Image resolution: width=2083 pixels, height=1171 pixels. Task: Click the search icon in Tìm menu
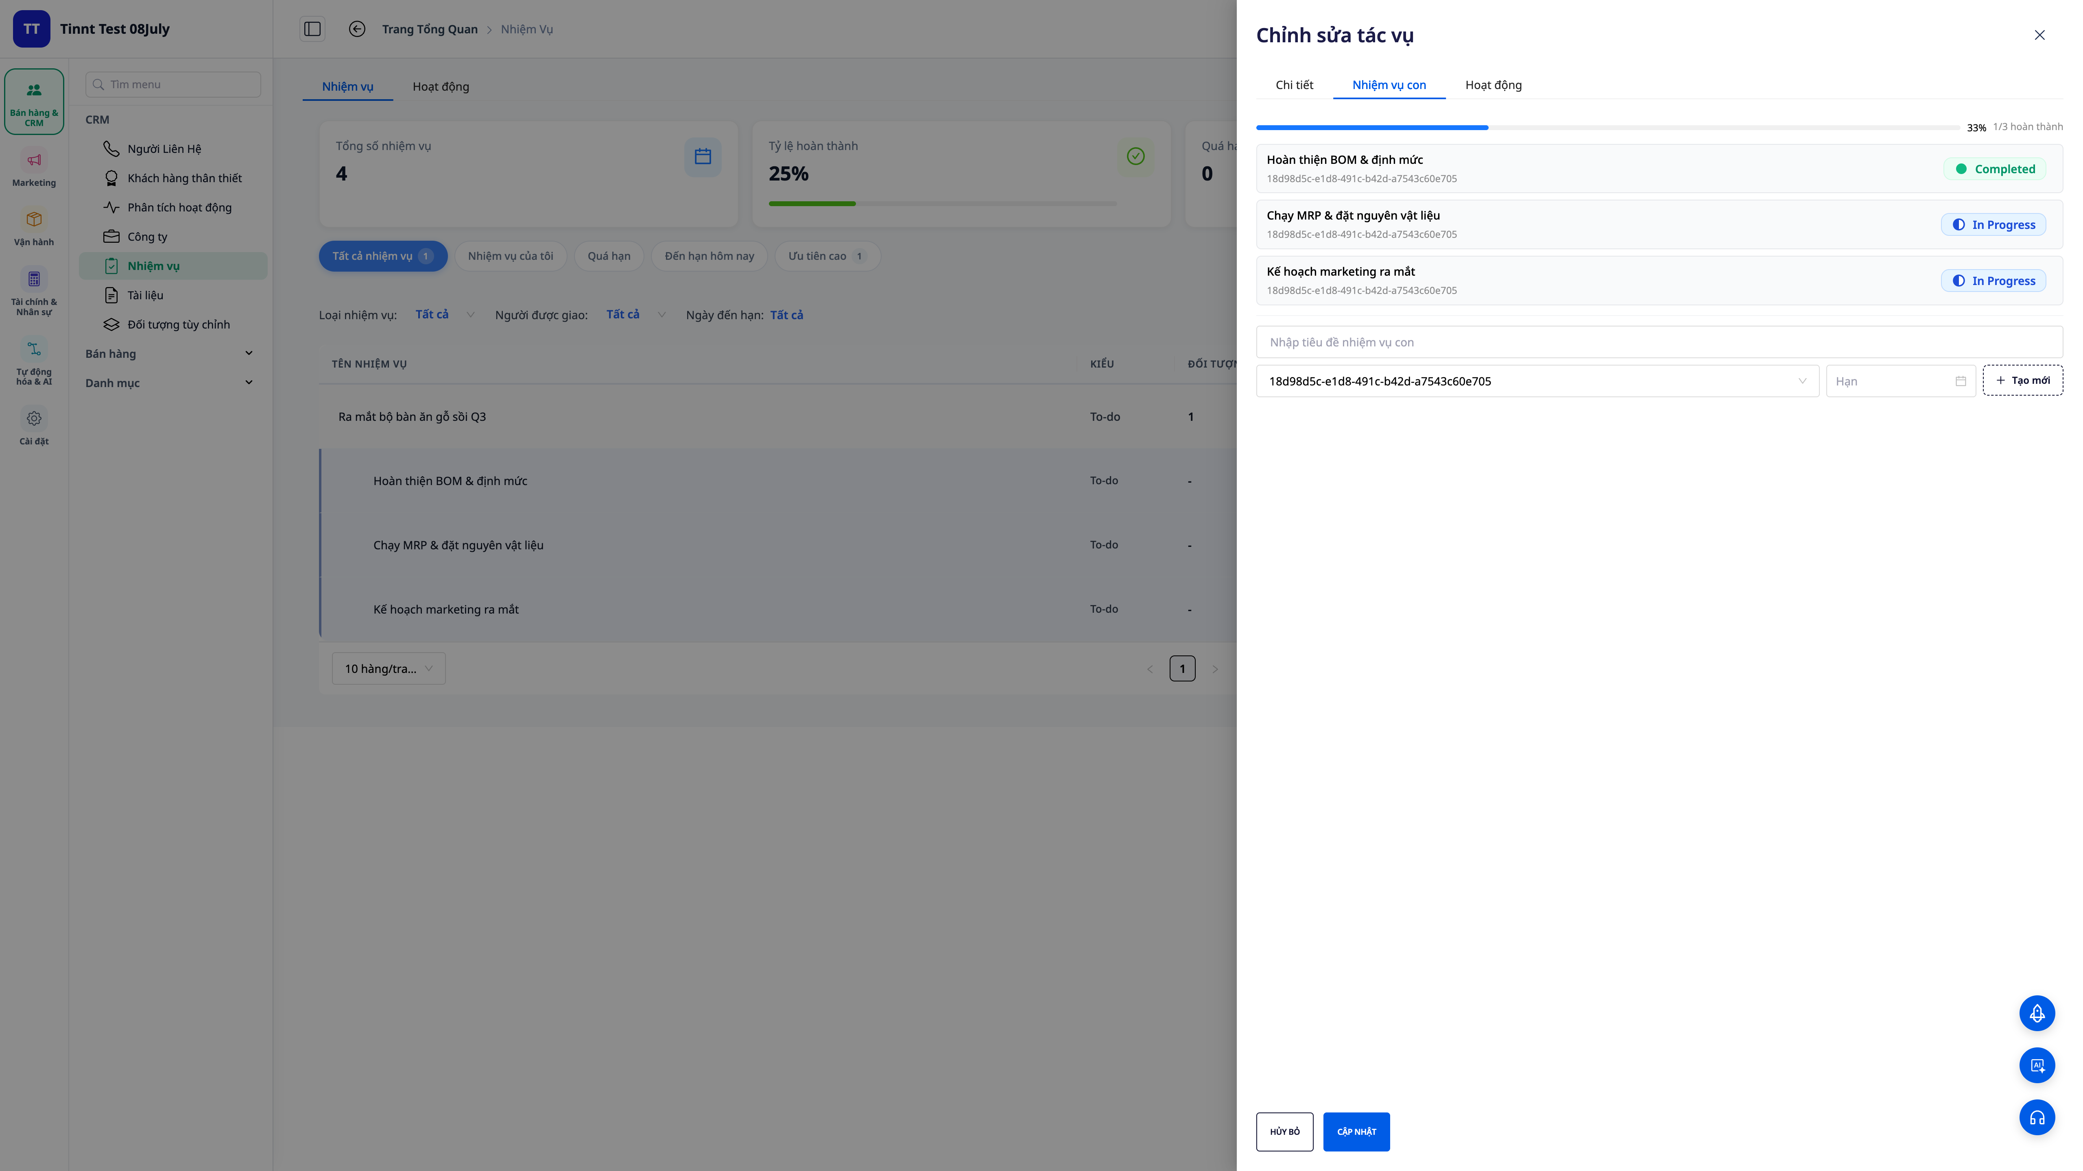(98, 84)
